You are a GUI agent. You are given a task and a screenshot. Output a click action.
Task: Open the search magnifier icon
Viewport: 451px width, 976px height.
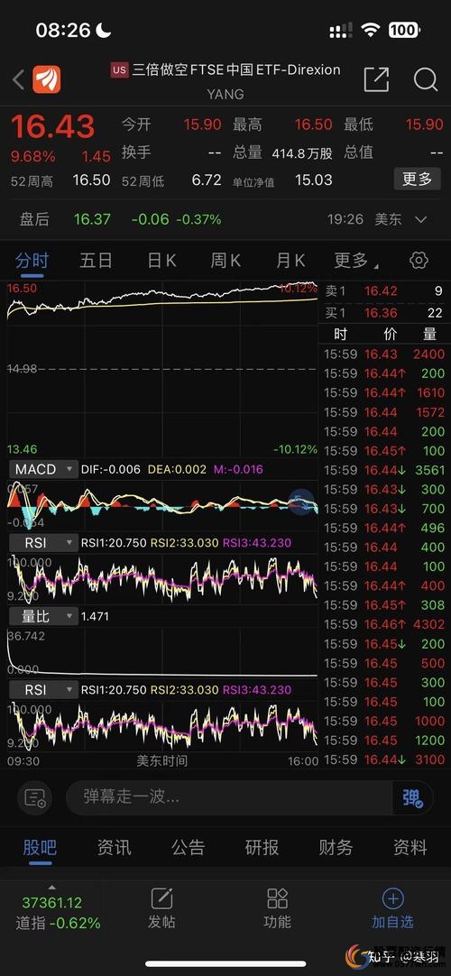tap(426, 79)
